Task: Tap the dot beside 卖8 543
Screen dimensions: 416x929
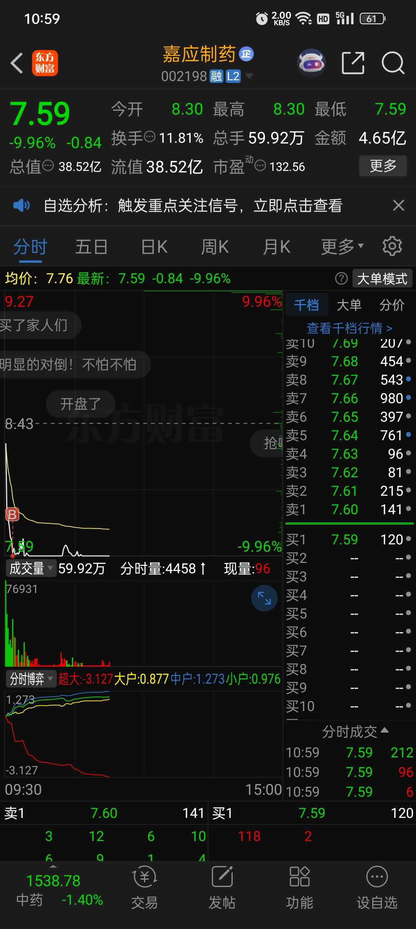Action: (x=408, y=379)
